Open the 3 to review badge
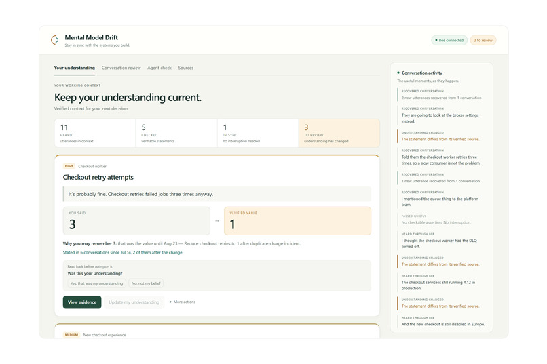Viewport: 547px width, 364px height. pyautogui.click(x=483, y=41)
